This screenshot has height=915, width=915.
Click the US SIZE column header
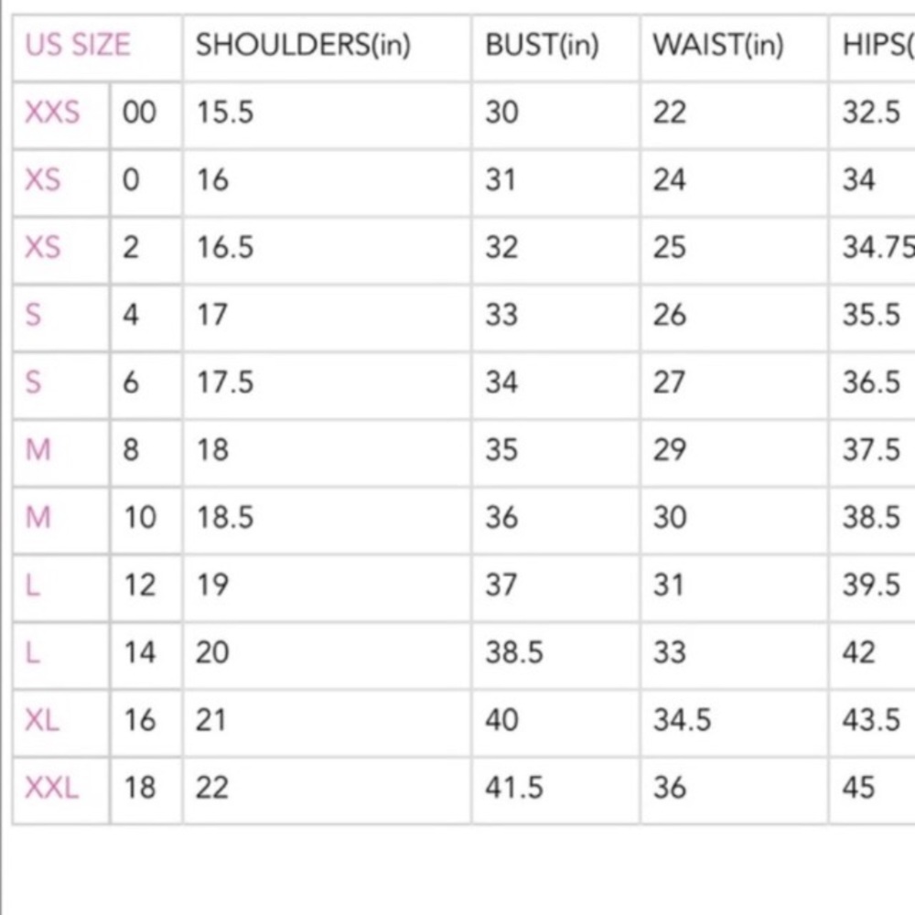point(79,46)
